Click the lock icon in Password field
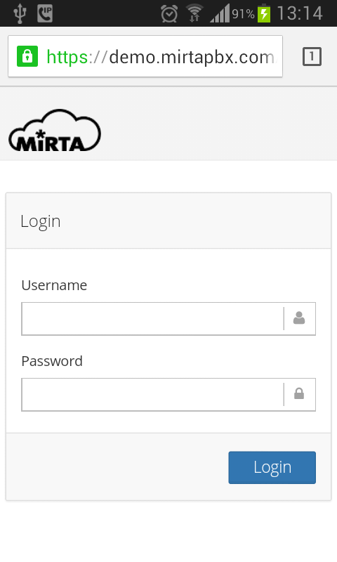Screen dimensions: 337x562 299,393
